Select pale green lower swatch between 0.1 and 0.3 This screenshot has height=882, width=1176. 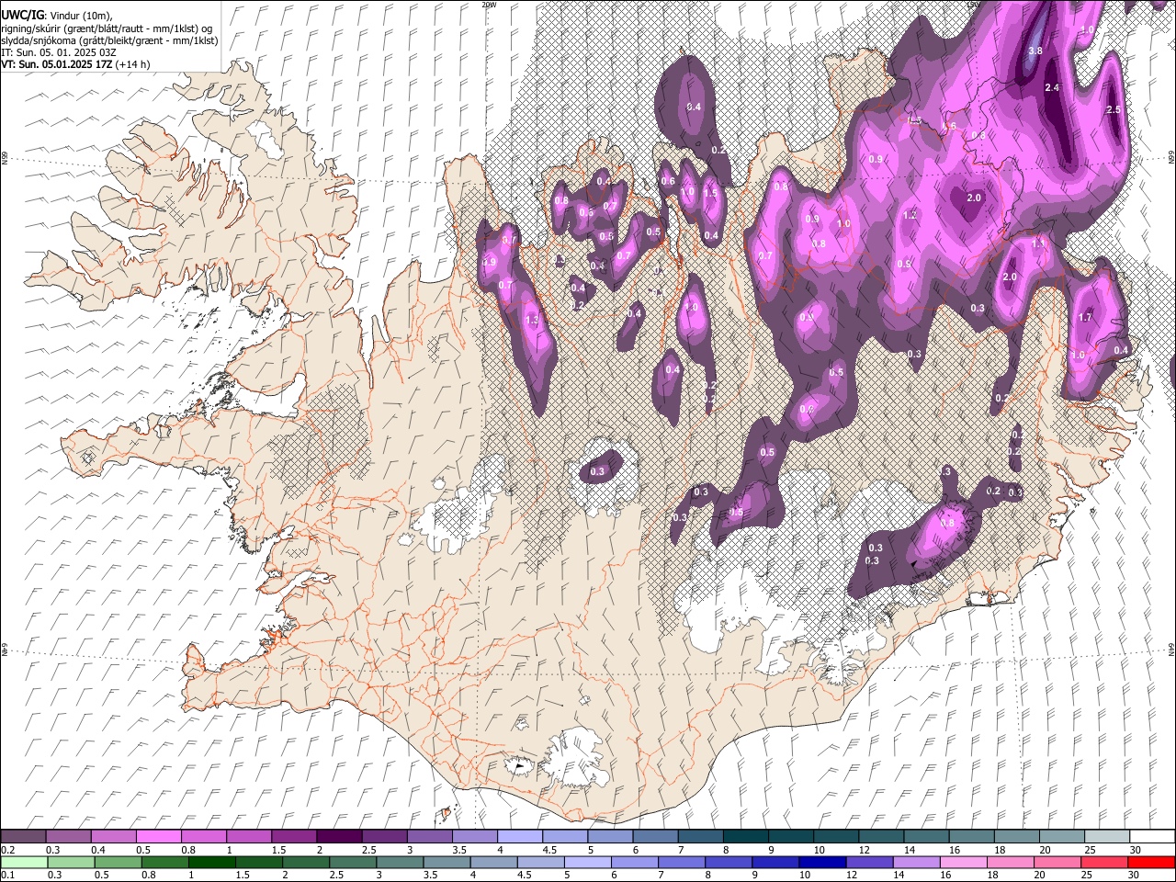point(24,862)
